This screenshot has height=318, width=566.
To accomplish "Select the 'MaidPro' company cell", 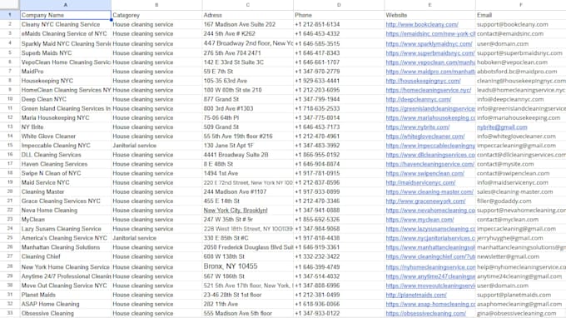I will [65, 72].
